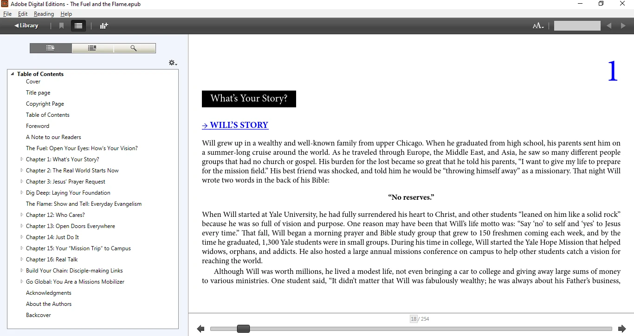Screen dimensions: 634x336
Task: Toggle bookmark icon in toolbar
Action: point(61,26)
